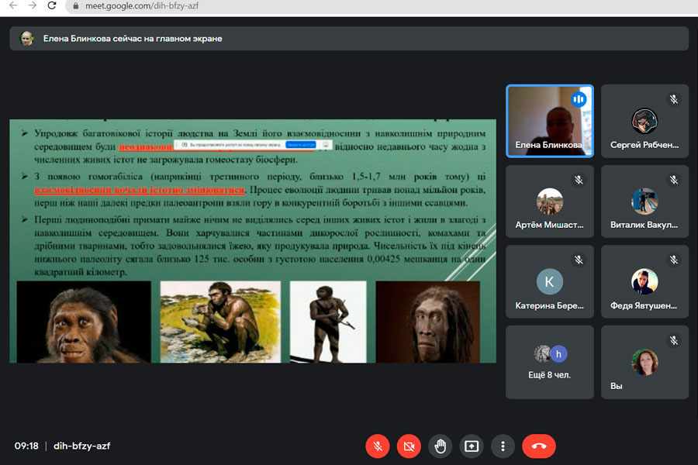Select Сергей Рябчен... participant tile
Image resolution: width=698 pixels, height=465 pixels.
click(644, 121)
